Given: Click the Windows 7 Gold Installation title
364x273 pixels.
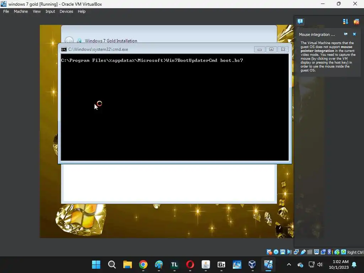Looking at the screenshot, I should pos(111,41).
